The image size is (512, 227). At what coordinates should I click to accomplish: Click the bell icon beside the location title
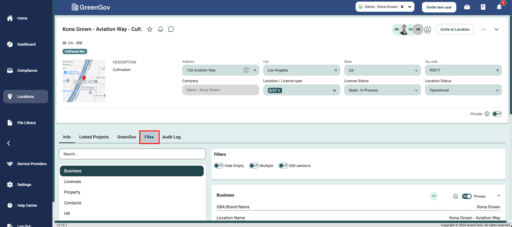pyautogui.click(x=160, y=29)
